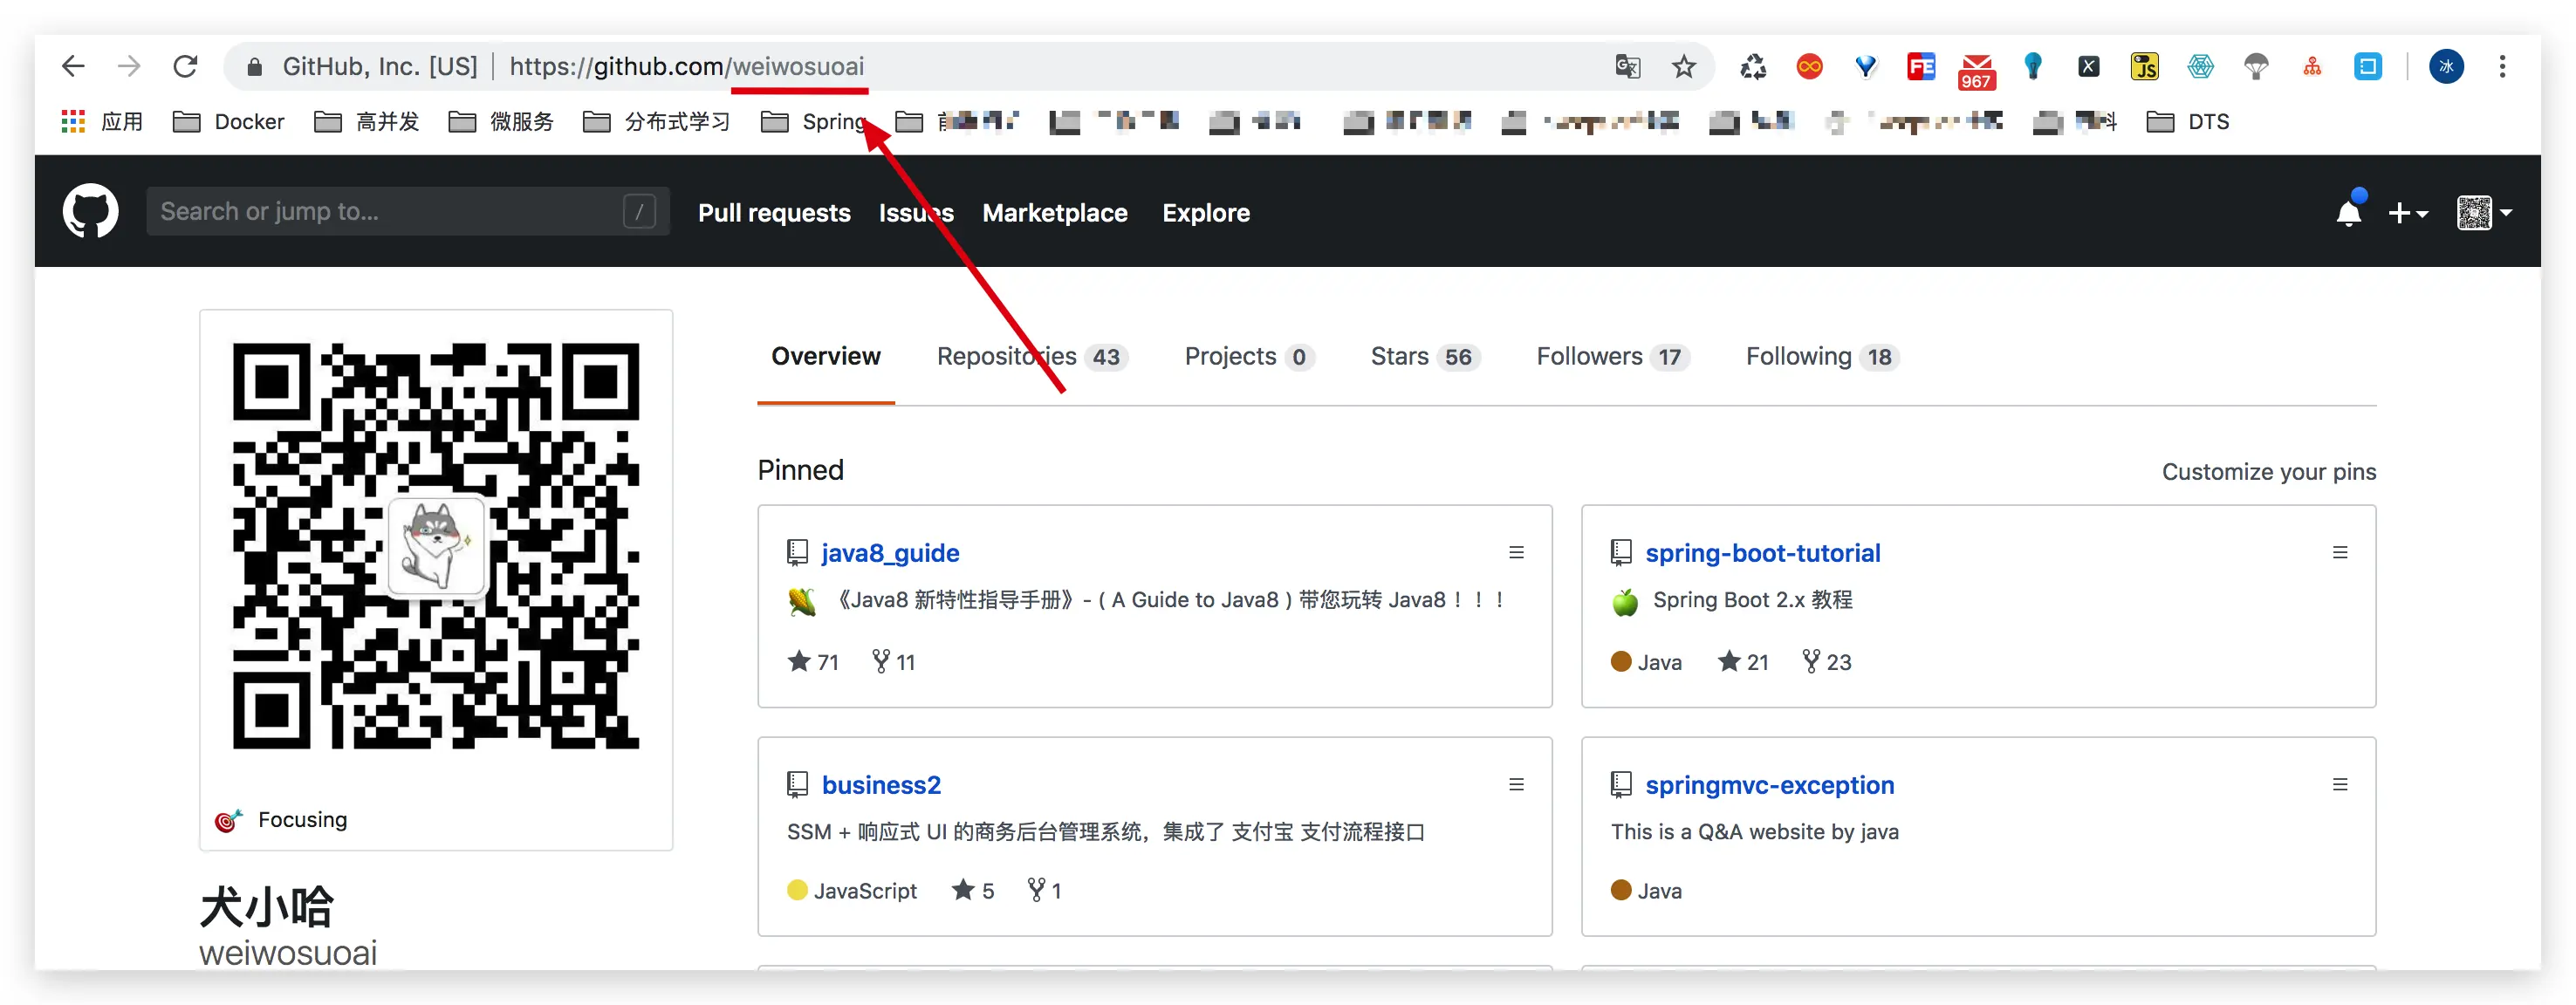Bookmark this page with the star icon

(1684, 67)
